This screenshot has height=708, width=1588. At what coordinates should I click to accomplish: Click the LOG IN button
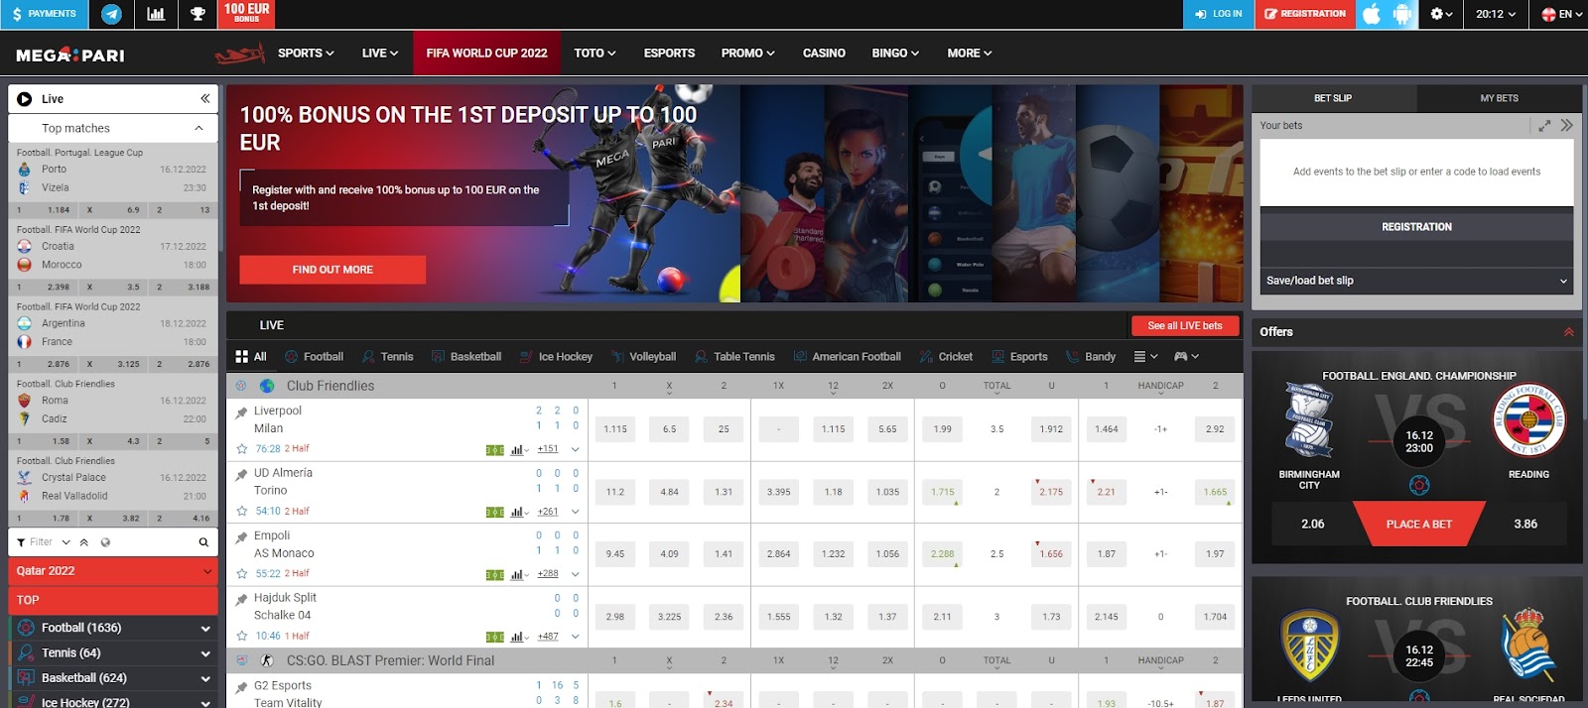1219,14
